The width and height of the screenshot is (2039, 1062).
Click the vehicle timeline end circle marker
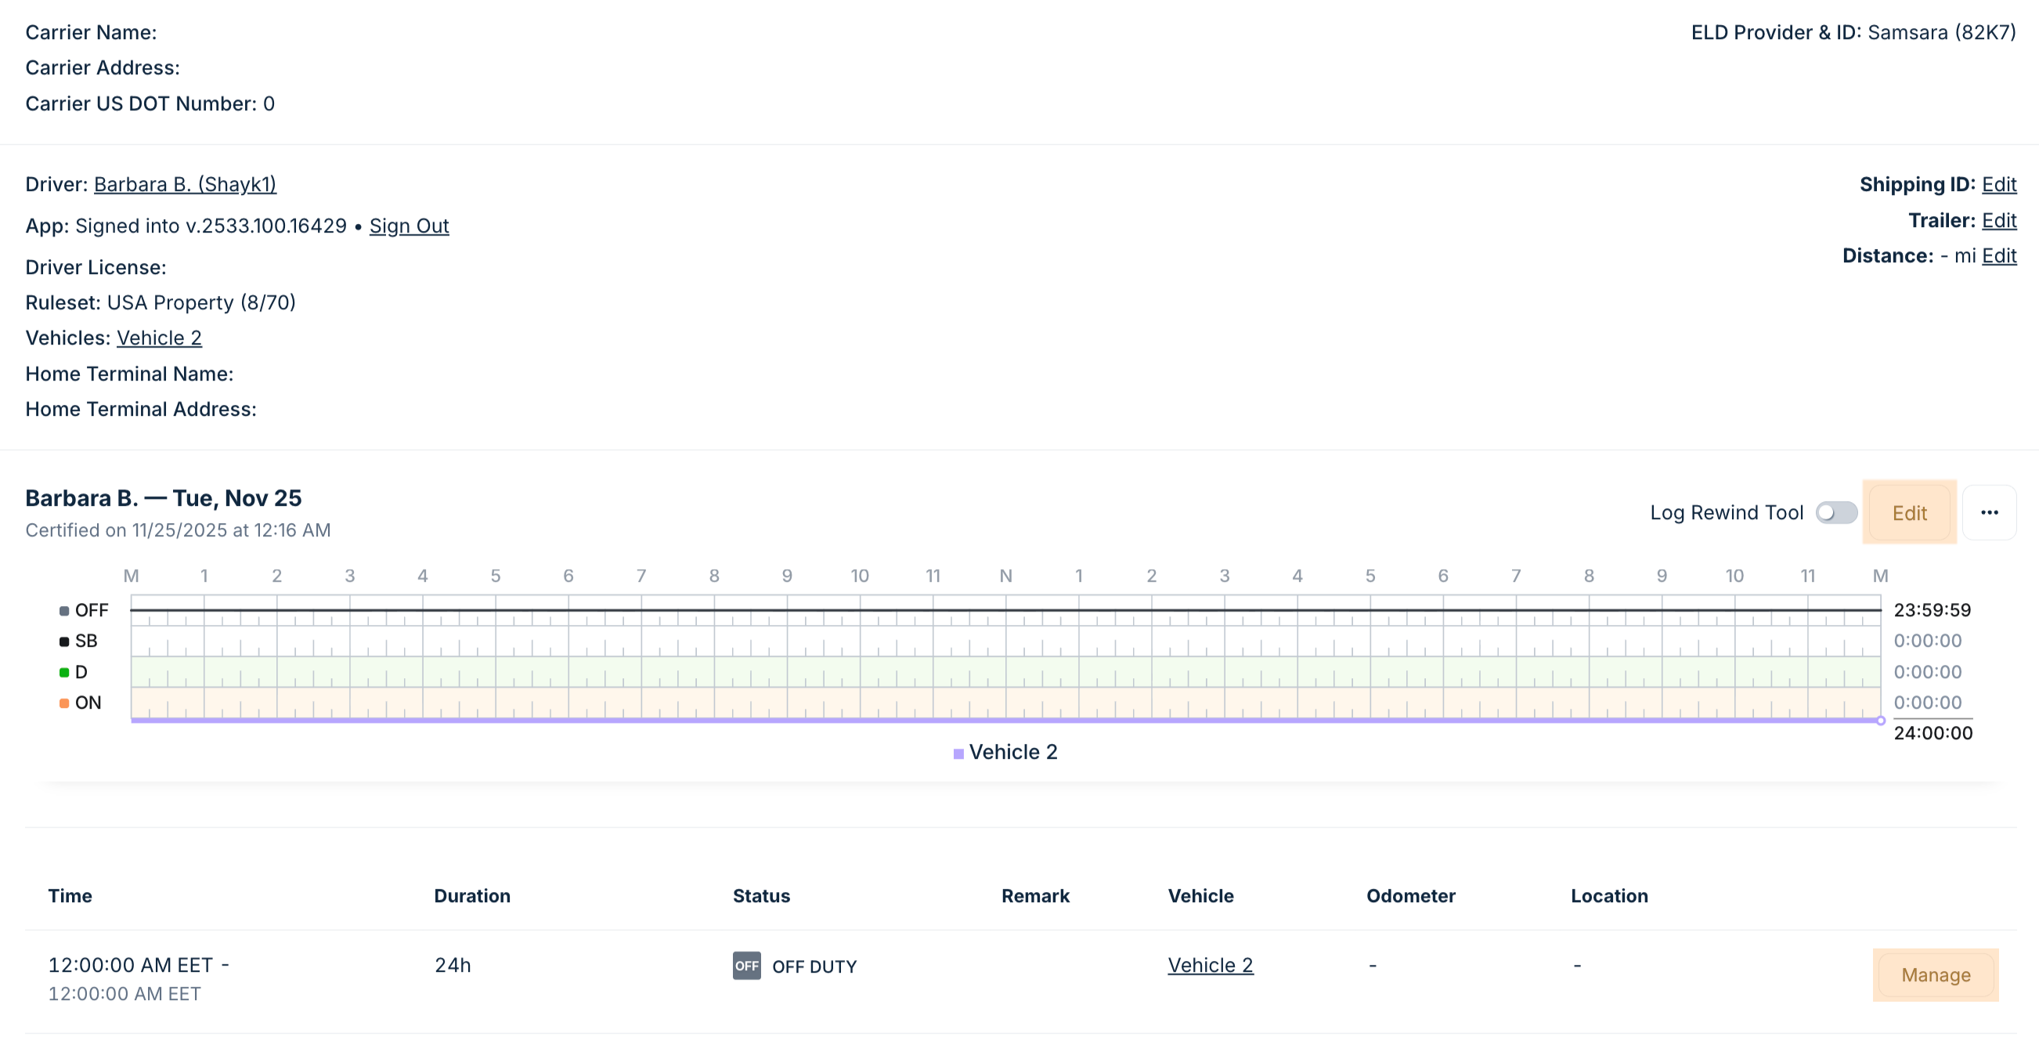point(1880,721)
